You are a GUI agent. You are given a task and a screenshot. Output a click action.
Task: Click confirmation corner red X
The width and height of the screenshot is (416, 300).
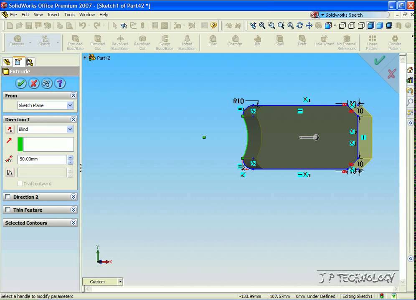[392, 74]
